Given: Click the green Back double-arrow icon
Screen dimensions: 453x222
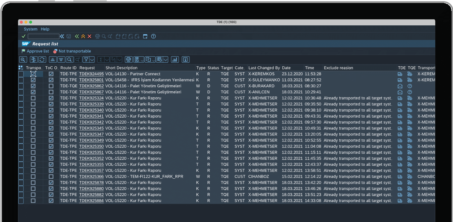Looking at the screenshot, I should 77,36.
